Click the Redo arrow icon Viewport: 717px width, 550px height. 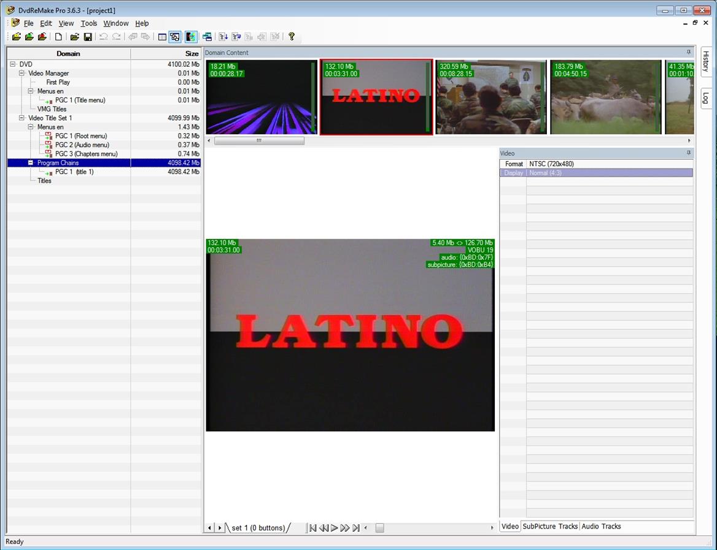117,37
